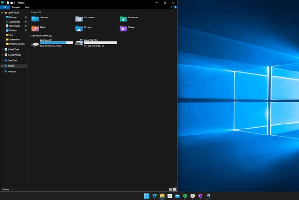The width and height of the screenshot is (299, 200).
Task: Unpin Pictures from Quick access
Action: 26,30
